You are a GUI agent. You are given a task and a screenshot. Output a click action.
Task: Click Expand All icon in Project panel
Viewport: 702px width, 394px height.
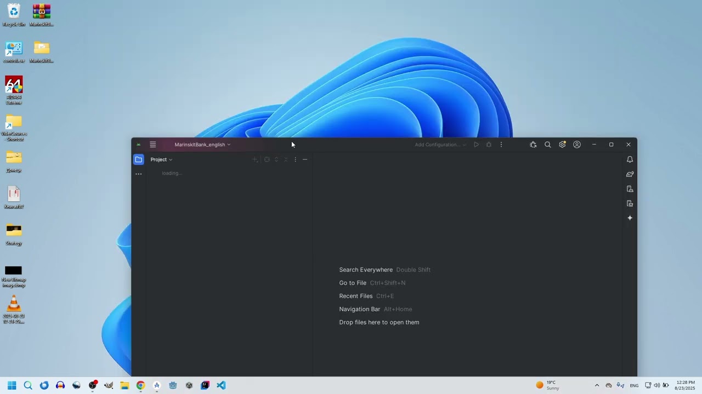(276, 159)
